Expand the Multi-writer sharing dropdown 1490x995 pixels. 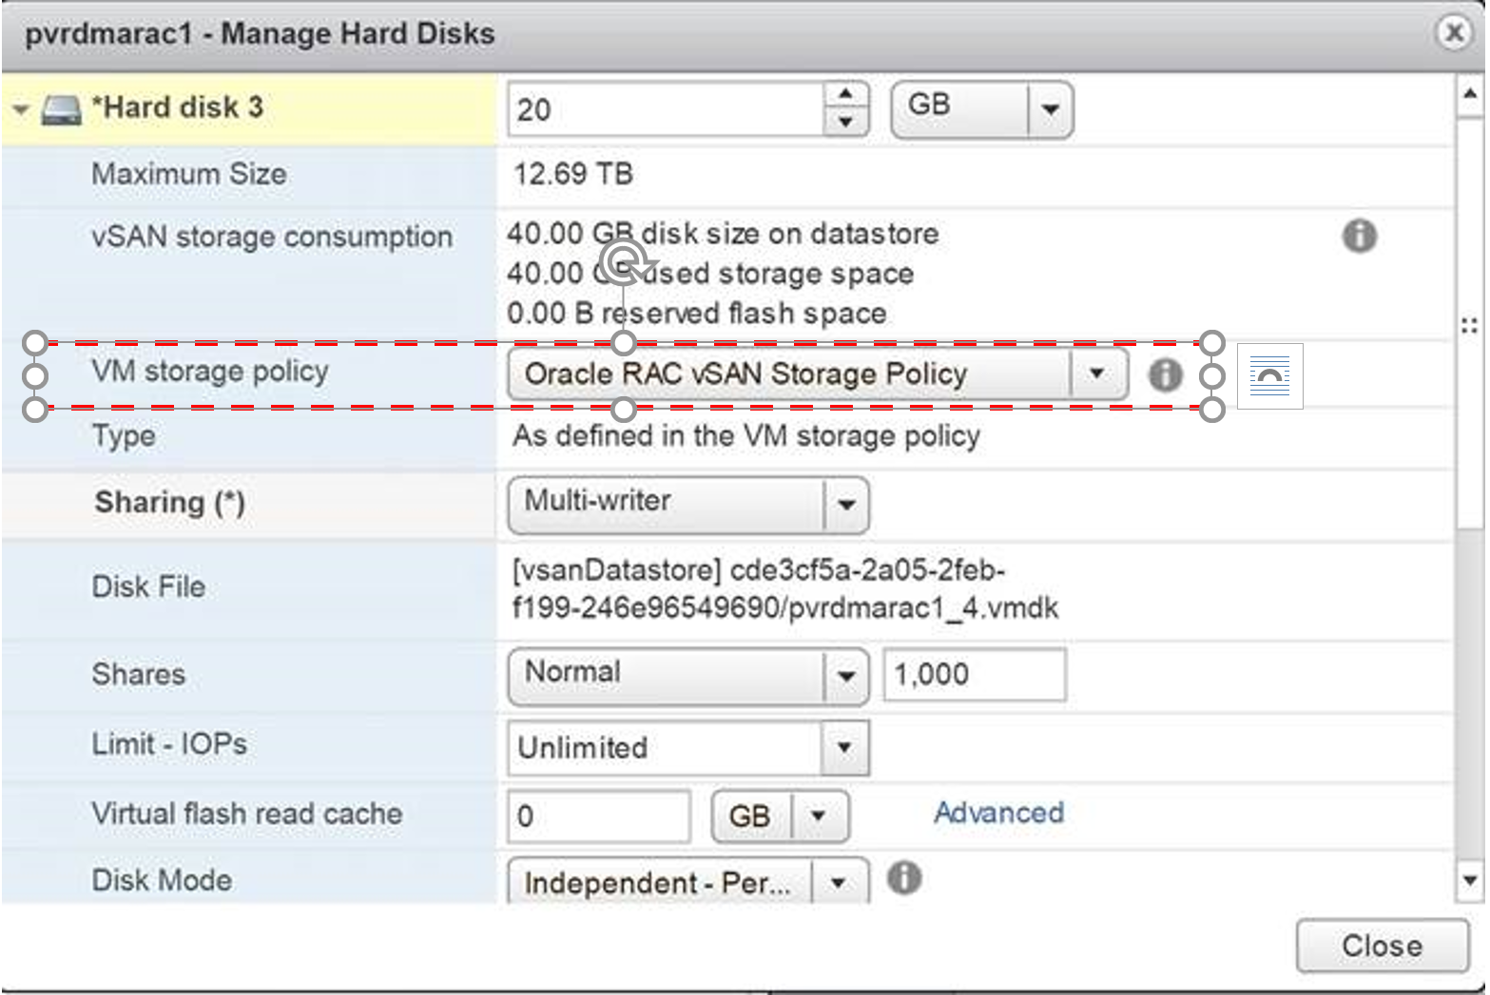point(845,505)
